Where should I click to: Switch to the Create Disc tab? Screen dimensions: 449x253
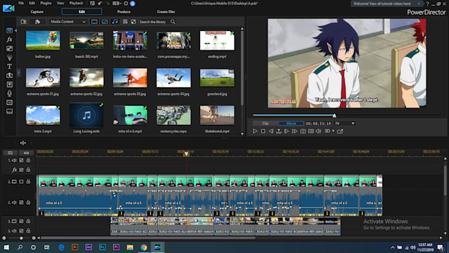(x=166, y=12)
